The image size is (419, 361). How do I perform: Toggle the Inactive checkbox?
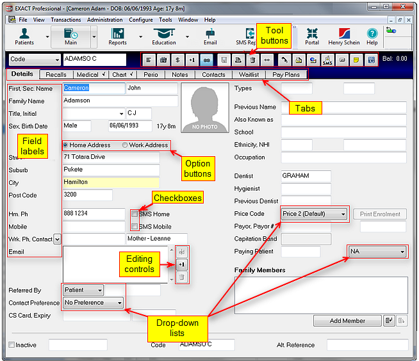[12, 345]
